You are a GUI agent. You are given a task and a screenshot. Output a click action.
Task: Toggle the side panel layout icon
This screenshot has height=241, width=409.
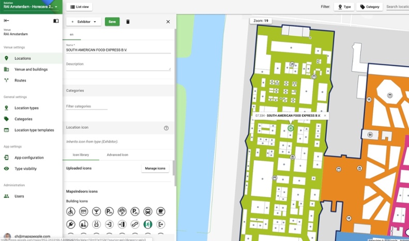pyautogui.click(x=56, y=21)
